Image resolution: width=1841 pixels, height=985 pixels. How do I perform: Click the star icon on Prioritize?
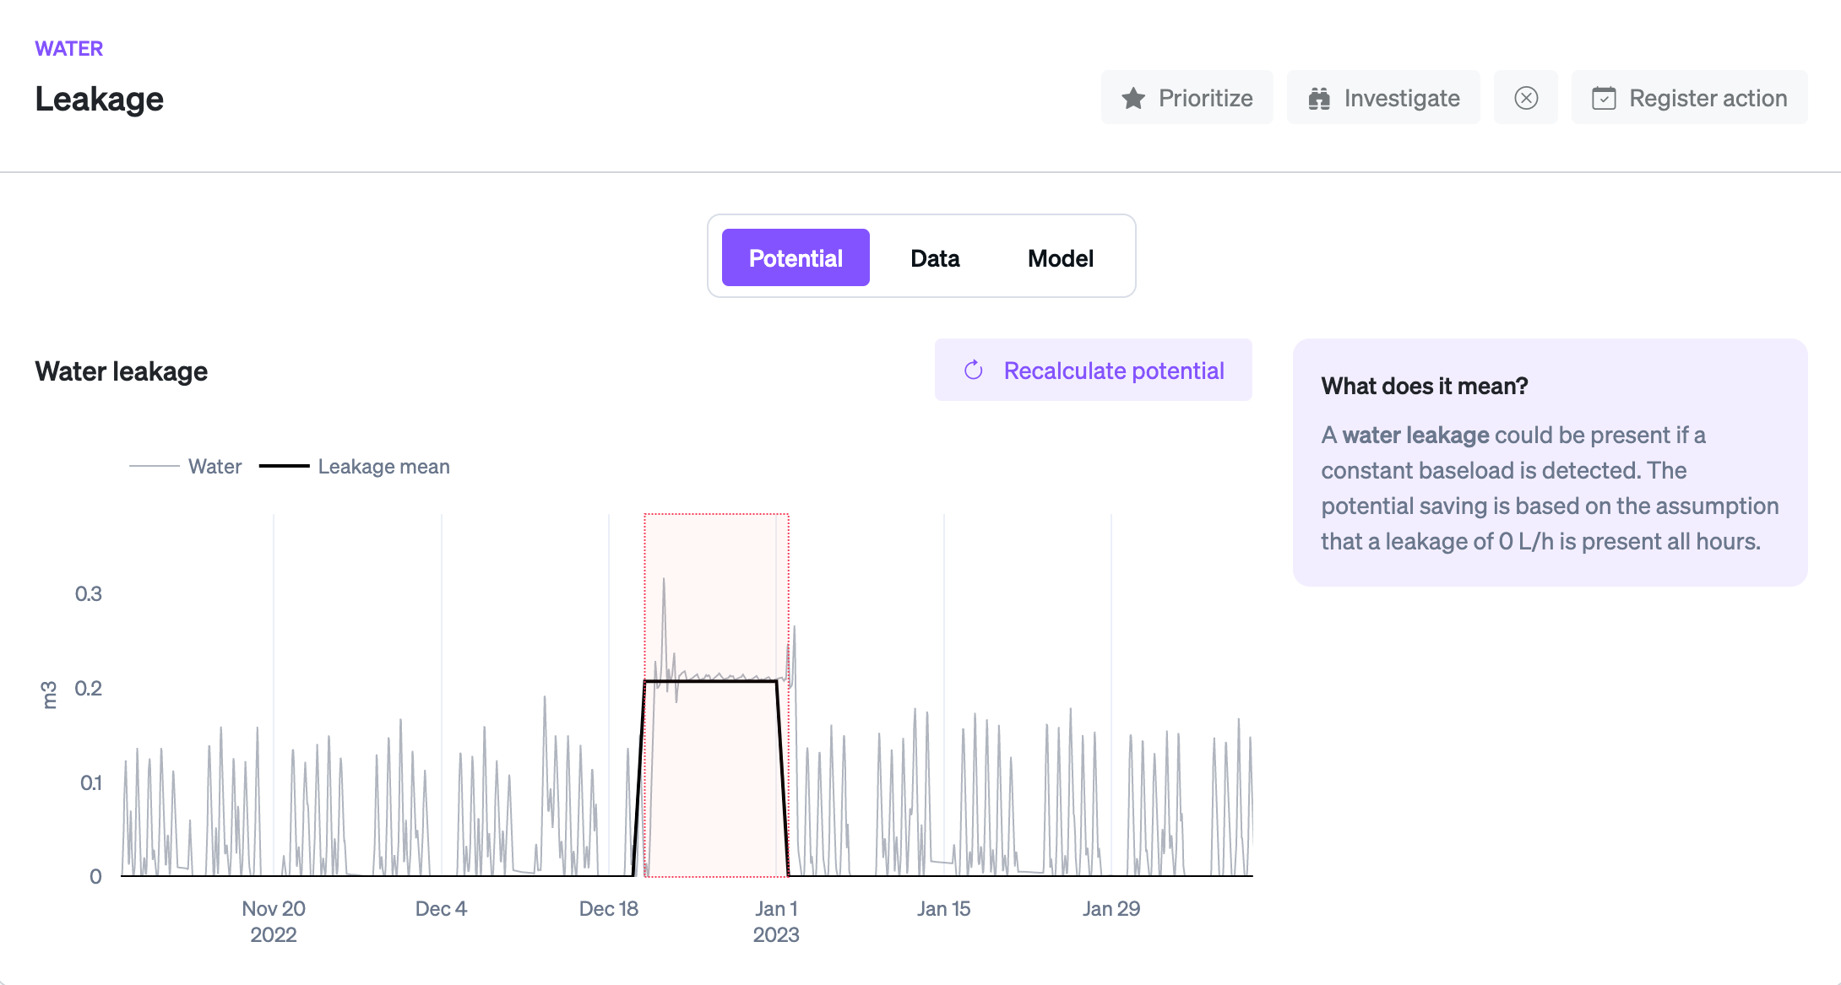coord(1133,99)
